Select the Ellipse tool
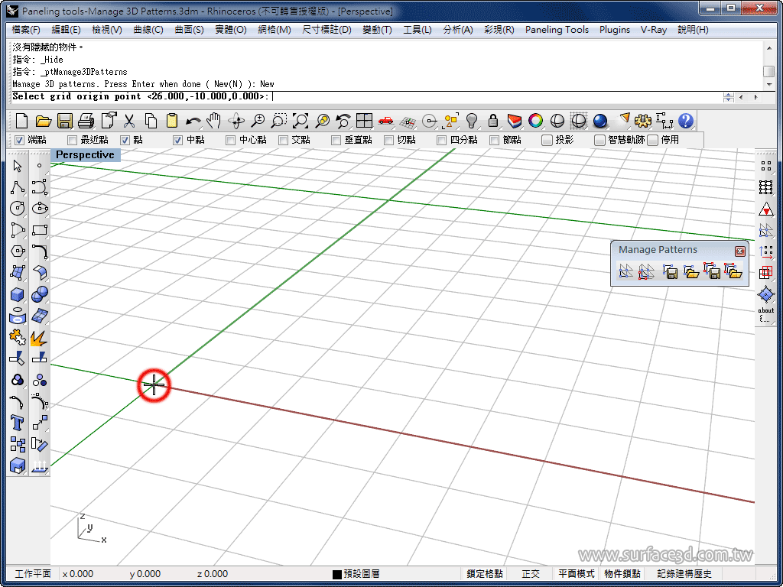The width and height of the screenshot is (783, 587). tap(40, 208)
